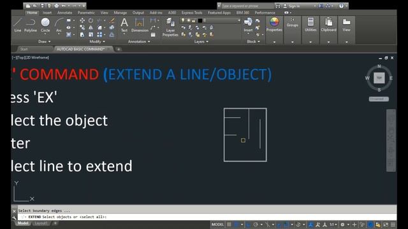The width and height of the screenshot is (408, 229).
Task: Click the Help question mark icon
Action: click(x=341, y=6)
